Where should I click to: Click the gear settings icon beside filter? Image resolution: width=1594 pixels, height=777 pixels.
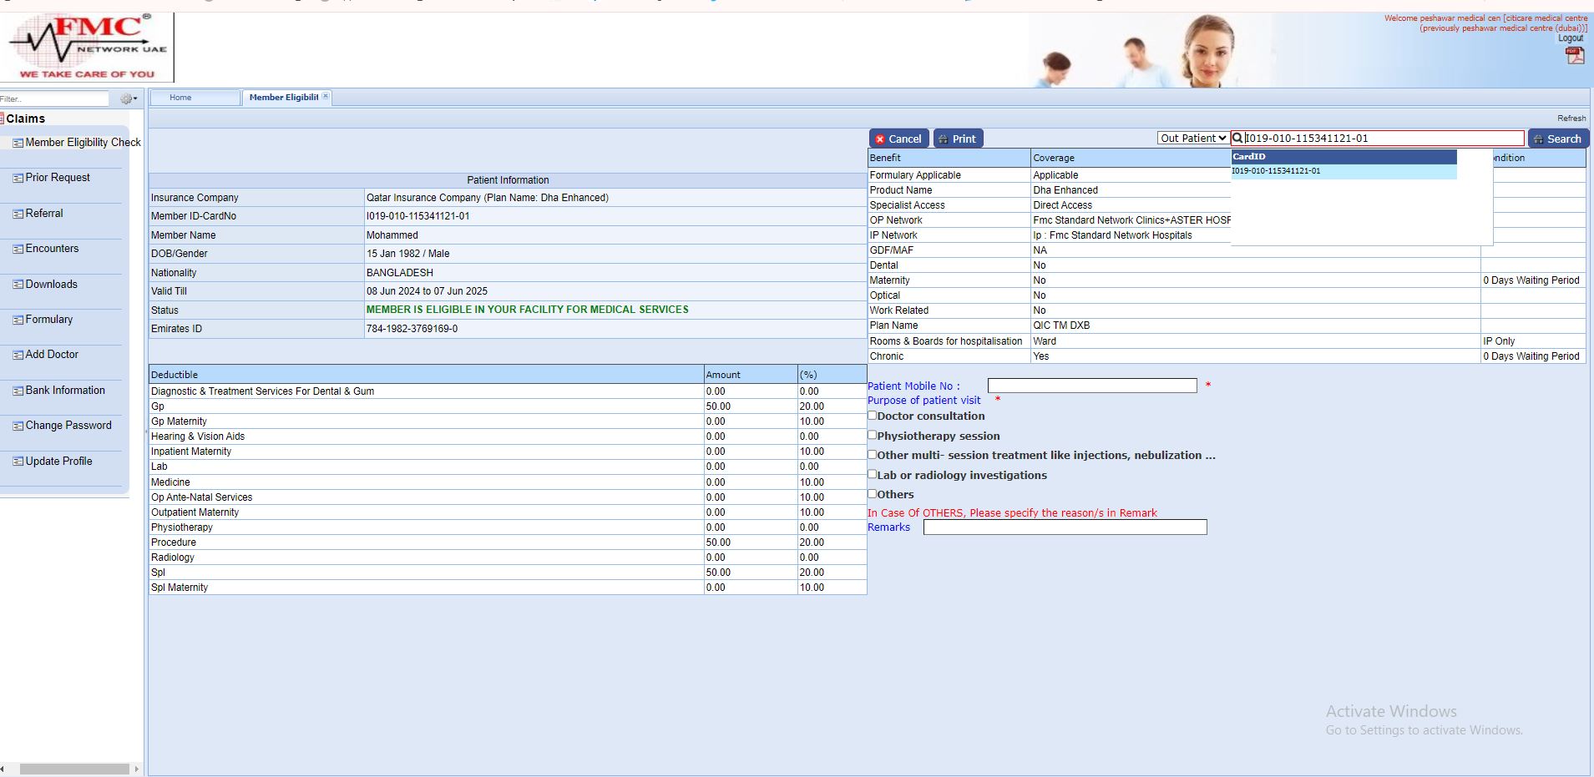point(127,98)
